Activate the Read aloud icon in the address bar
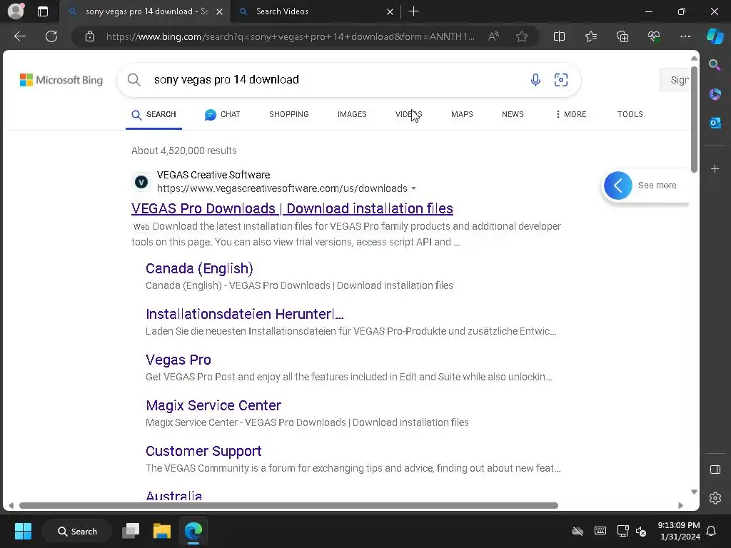The width and height of the screenshot is (731, 548). tap(493, 36)
